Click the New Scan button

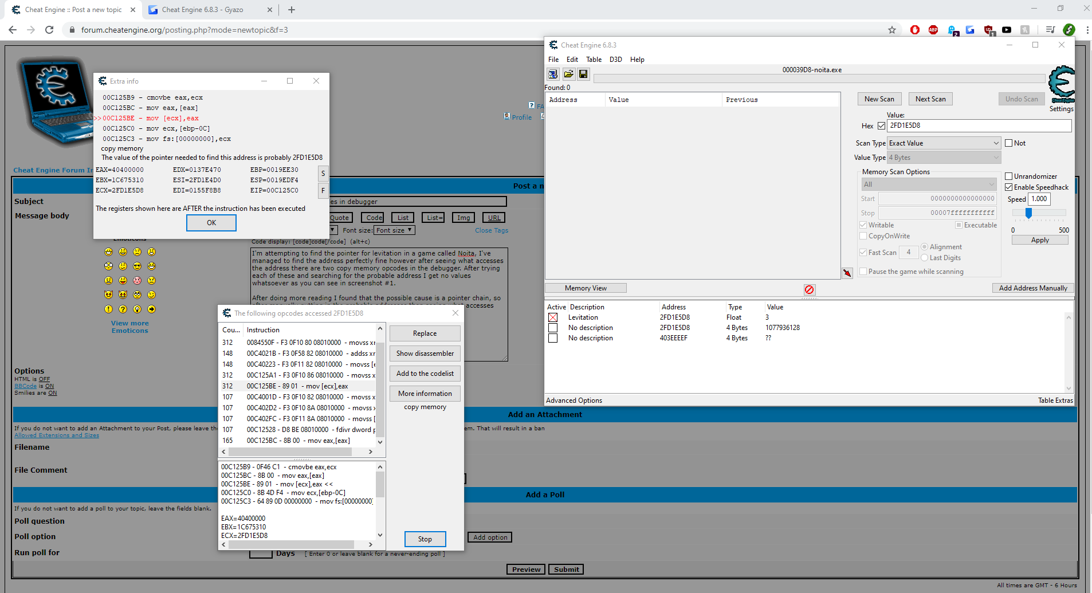879,99
